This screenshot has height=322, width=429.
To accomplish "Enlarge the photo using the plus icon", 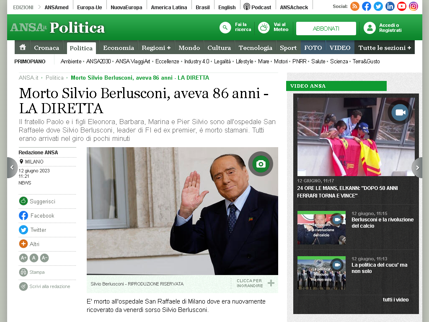I will pyautogui.click(x=271, y=283).
